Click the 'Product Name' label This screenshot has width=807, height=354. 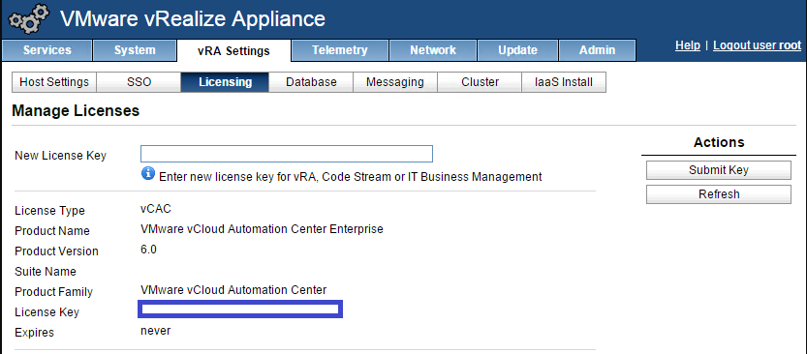click(52, 231)
